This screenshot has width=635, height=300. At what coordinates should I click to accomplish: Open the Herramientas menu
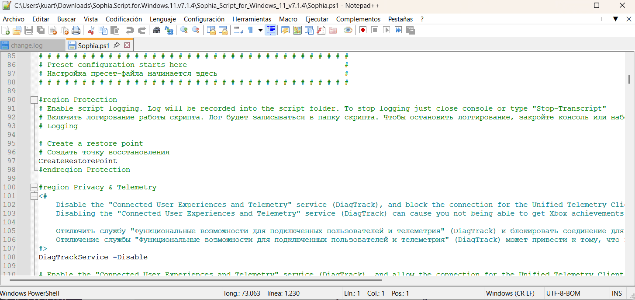click(252, 19)
